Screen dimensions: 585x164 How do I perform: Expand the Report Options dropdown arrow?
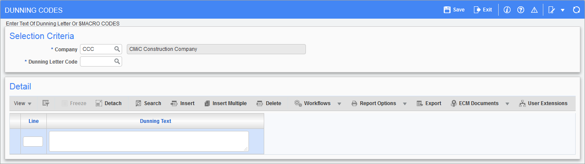[405, 104]
